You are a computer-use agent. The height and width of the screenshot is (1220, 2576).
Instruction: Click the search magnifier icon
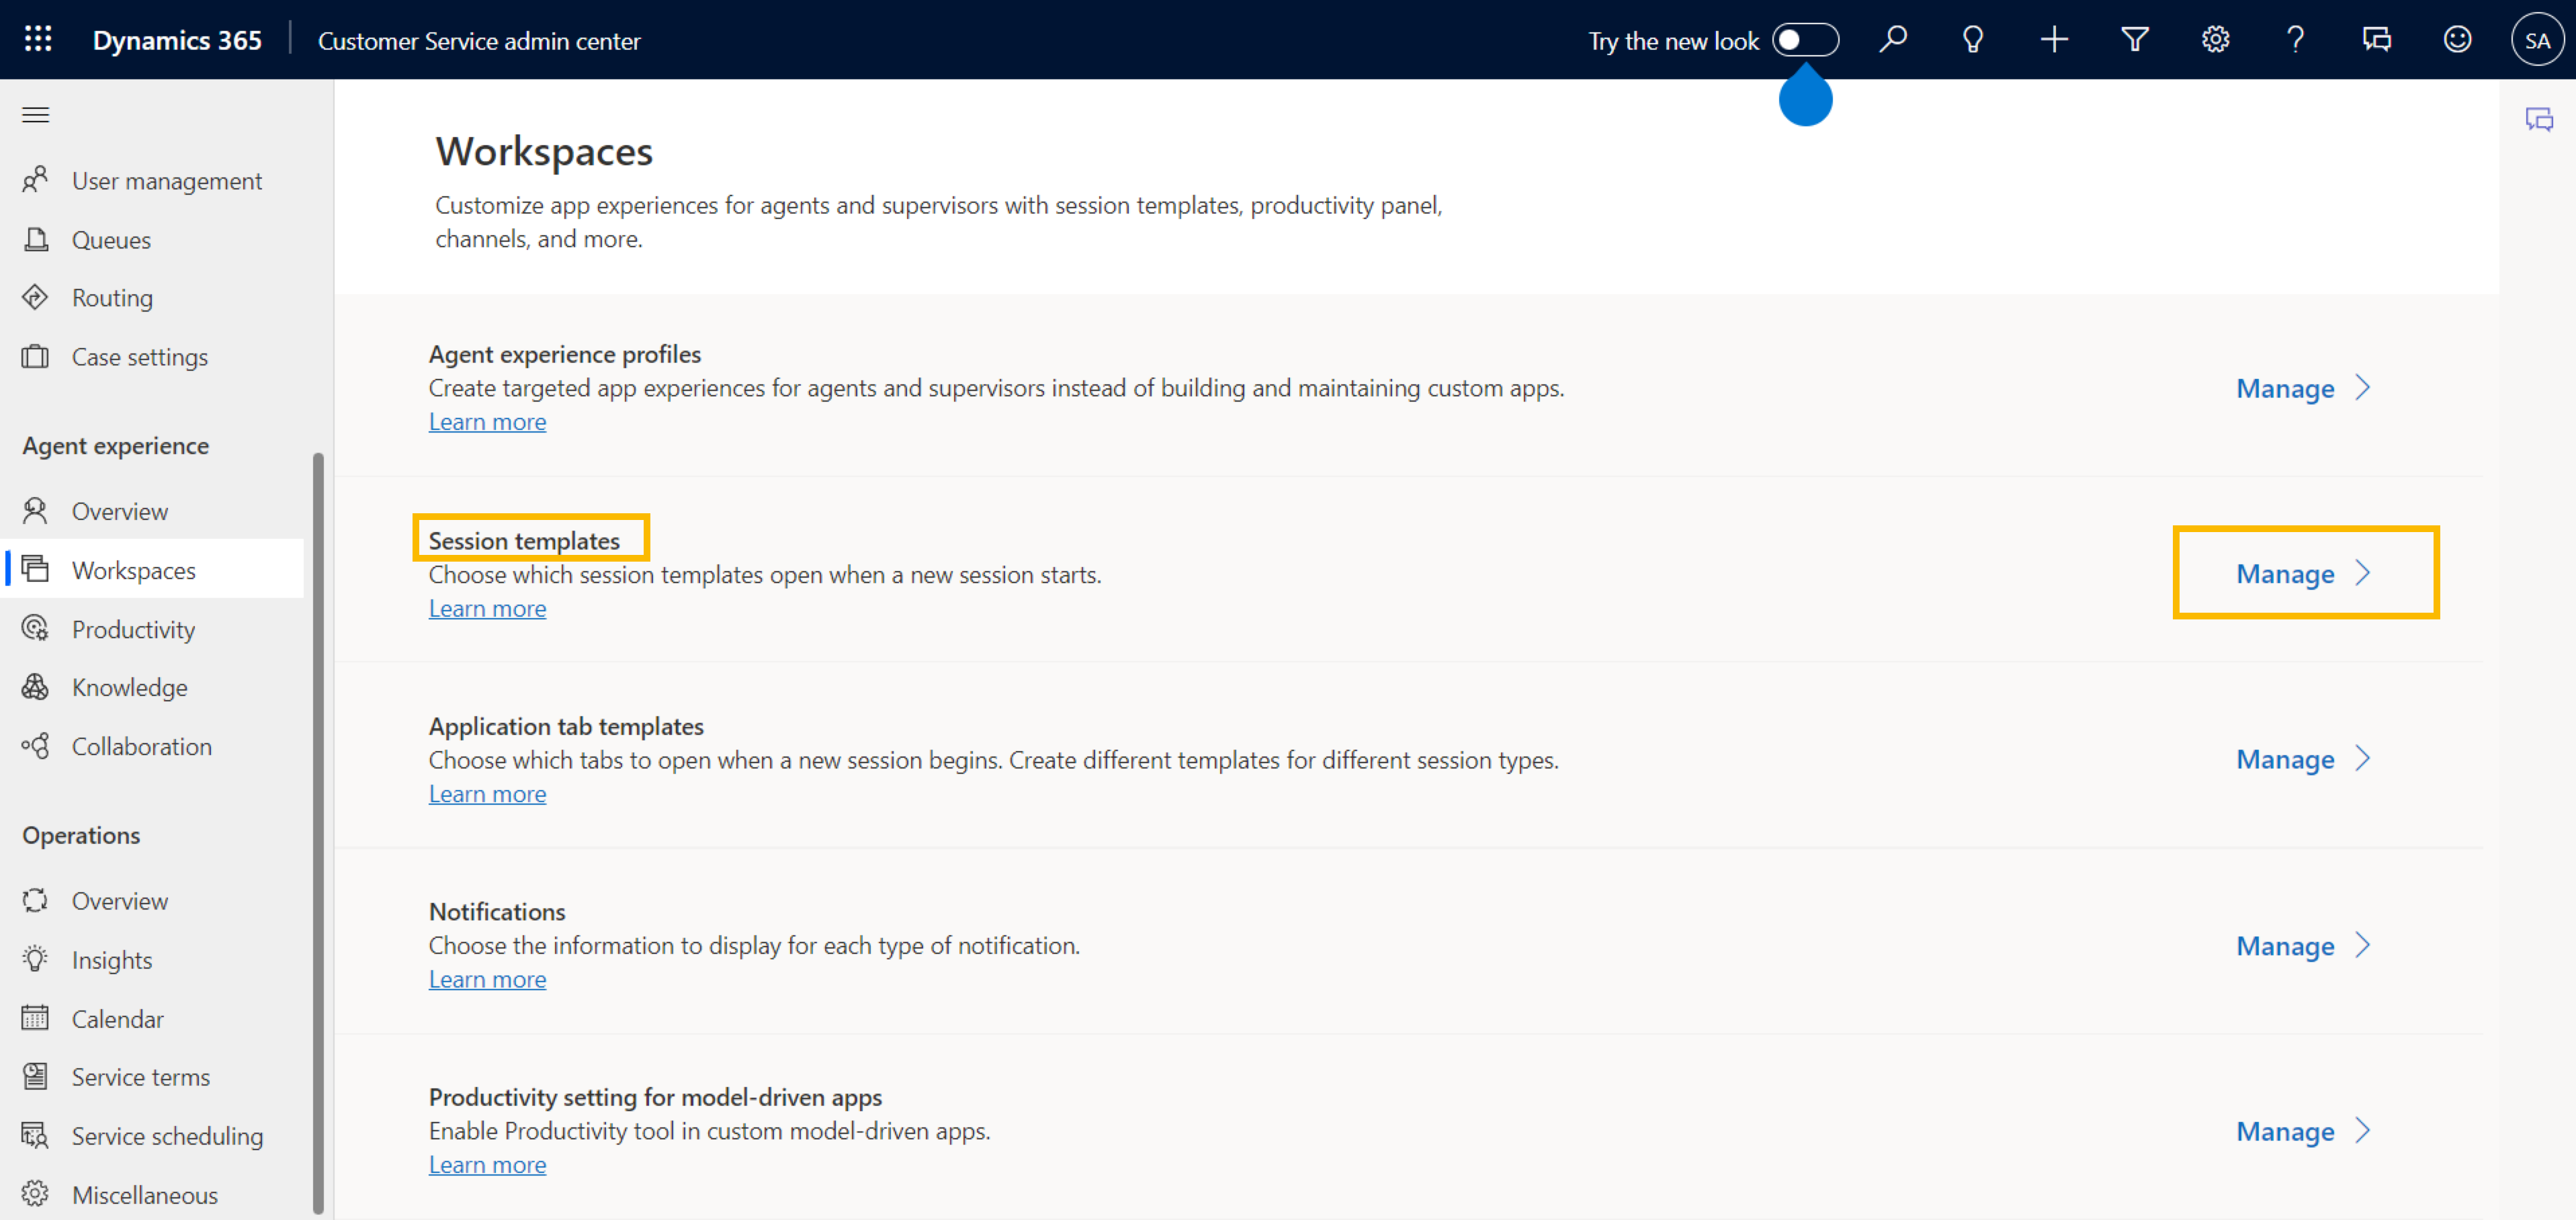[x=1892, y=40]
